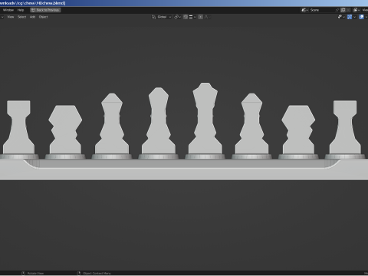This screenshot has width=368, height=276.
Task: Click the Back to Previous button
Action: [x=45, y=10]
